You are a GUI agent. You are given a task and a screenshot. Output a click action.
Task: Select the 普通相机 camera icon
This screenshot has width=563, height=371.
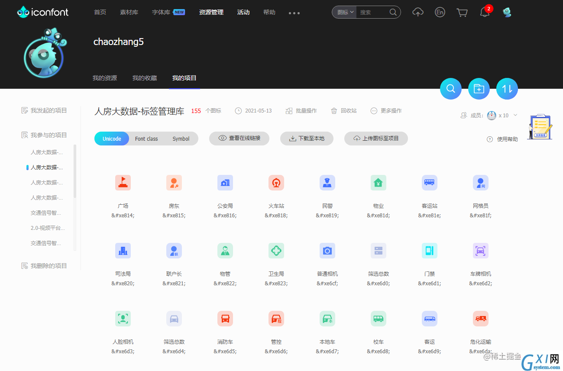tap(327, 251)
